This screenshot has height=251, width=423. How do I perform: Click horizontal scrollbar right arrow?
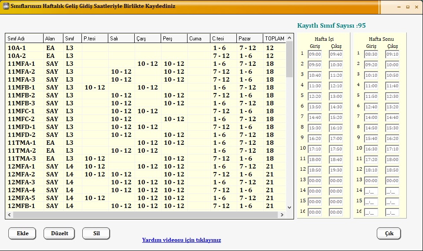[282, 215]
